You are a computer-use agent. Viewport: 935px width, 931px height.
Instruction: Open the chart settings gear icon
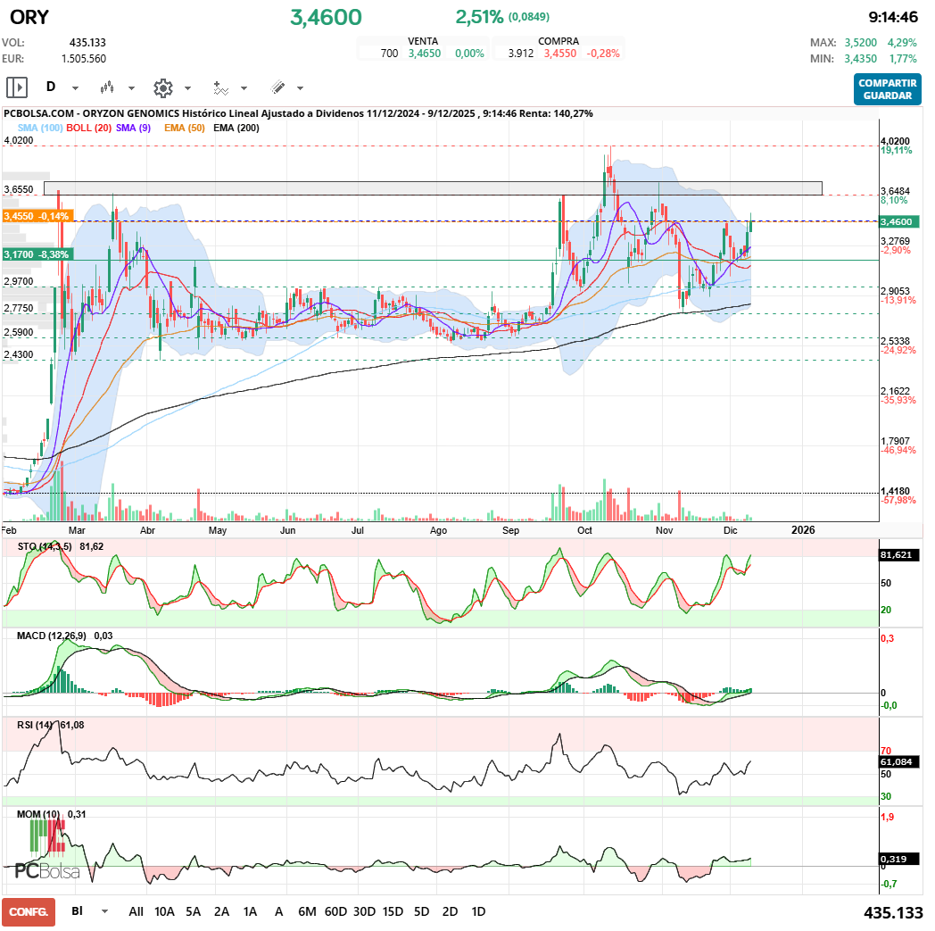pos(161,87)
